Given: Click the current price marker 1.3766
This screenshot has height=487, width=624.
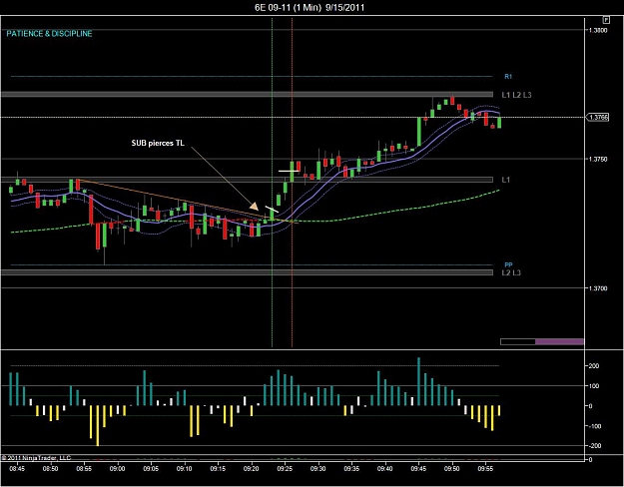Looking at the screenshot, I should pyautogui.click(x=598, y=118).
